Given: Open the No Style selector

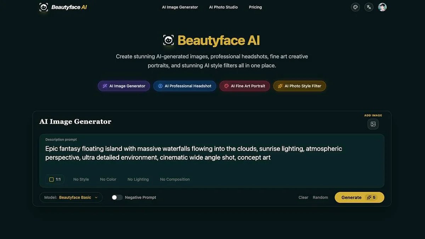Looking at the screenshot, I should [81, 179].
